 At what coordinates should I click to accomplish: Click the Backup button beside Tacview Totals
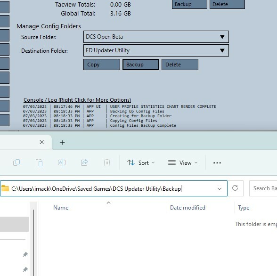[x=189, y=4]
